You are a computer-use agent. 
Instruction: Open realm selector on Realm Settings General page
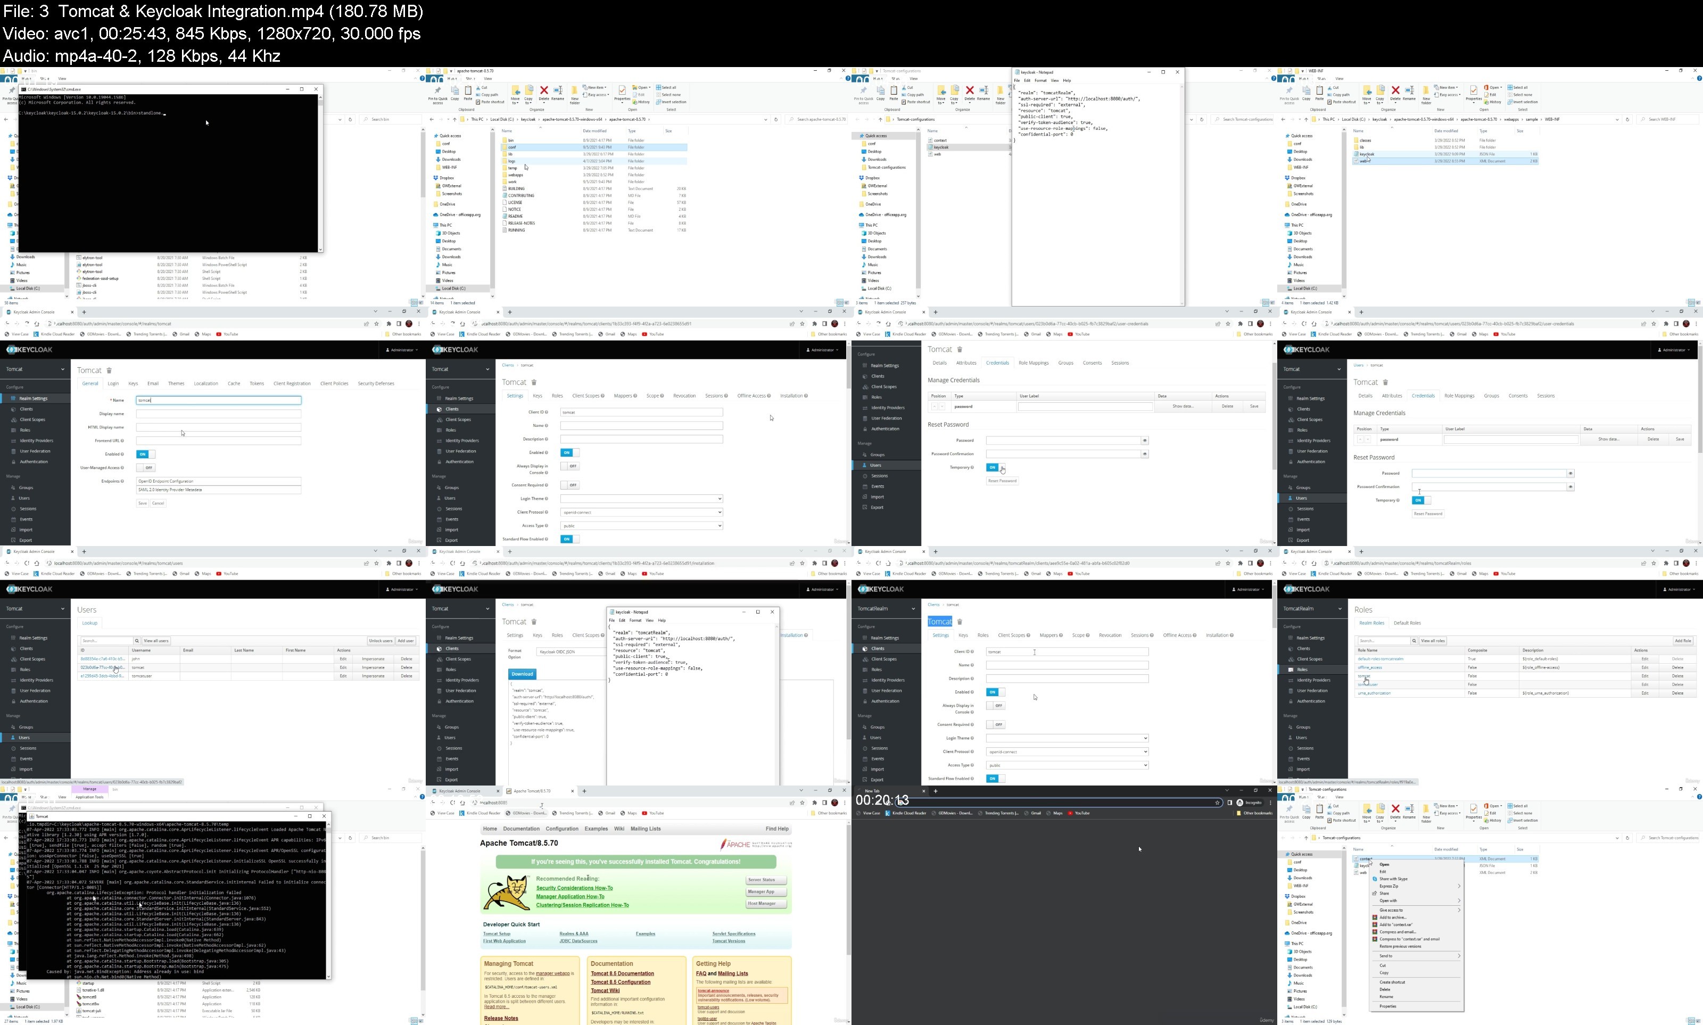35,369
